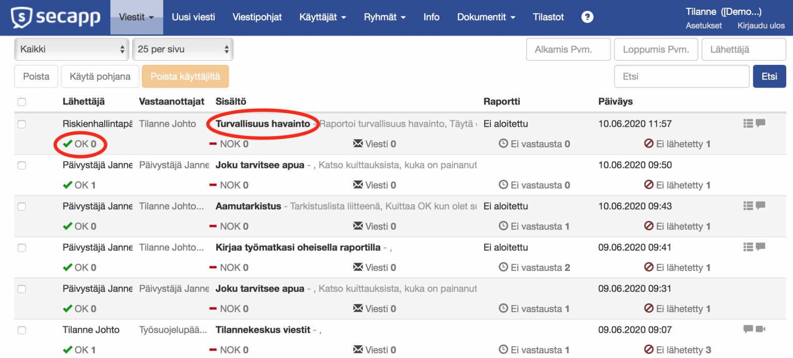The image size is (793, 358).
Task: Open comment bubble icon on Aamutarkistus row
Action: [x=760, y=206]
